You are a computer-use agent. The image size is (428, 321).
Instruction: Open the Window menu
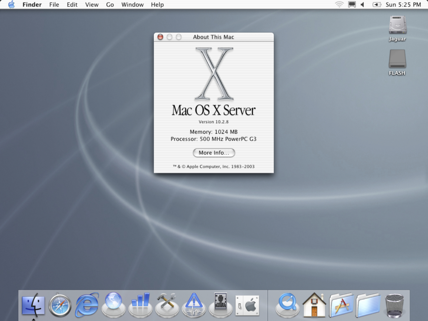[132, 4]
